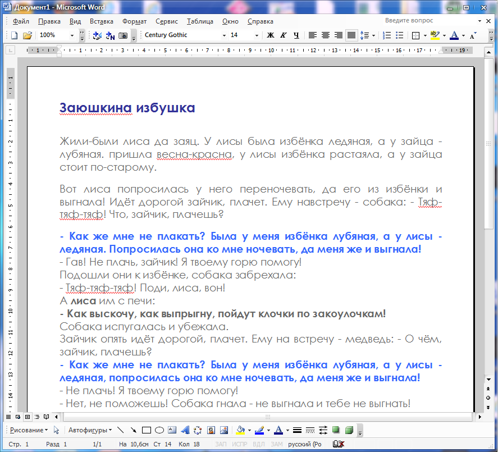Screen dimensions: 498x452
Task: Click the shadow style icon
Action: 336,430
